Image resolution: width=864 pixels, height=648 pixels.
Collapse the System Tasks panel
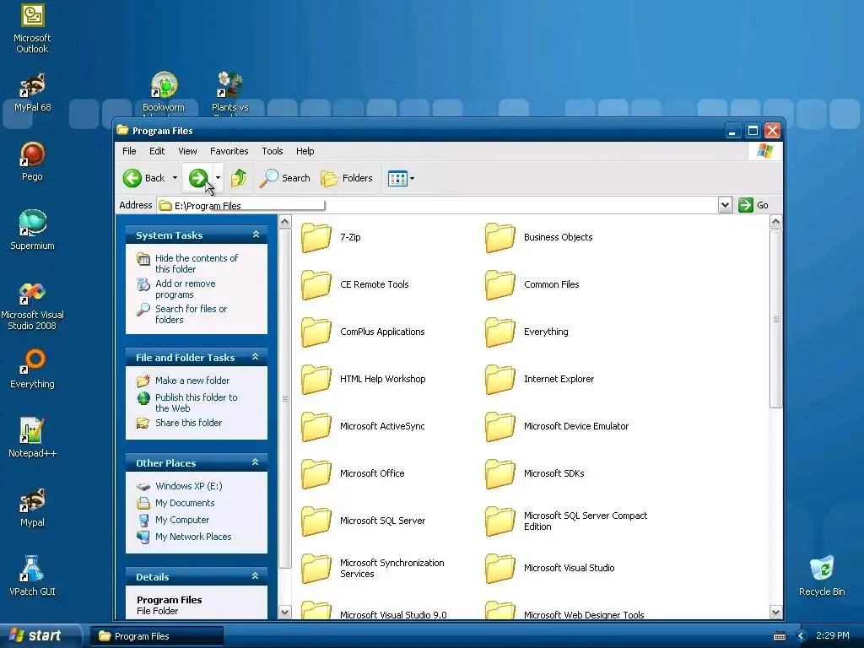pyautogui.click(x=256, y=235)
